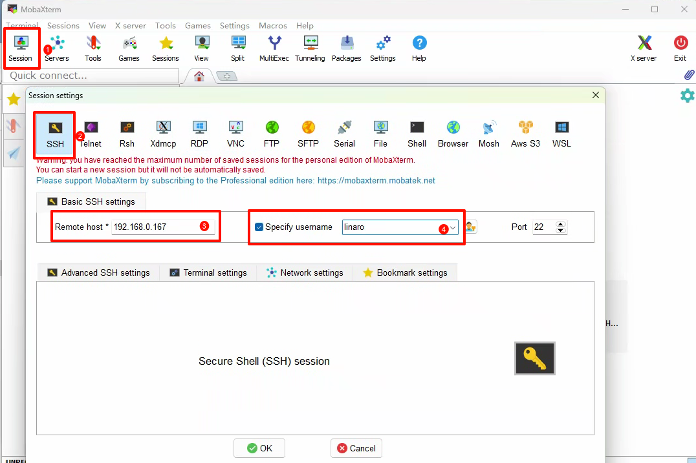
Task: Select the FTP session type
Action: [272, 134]
